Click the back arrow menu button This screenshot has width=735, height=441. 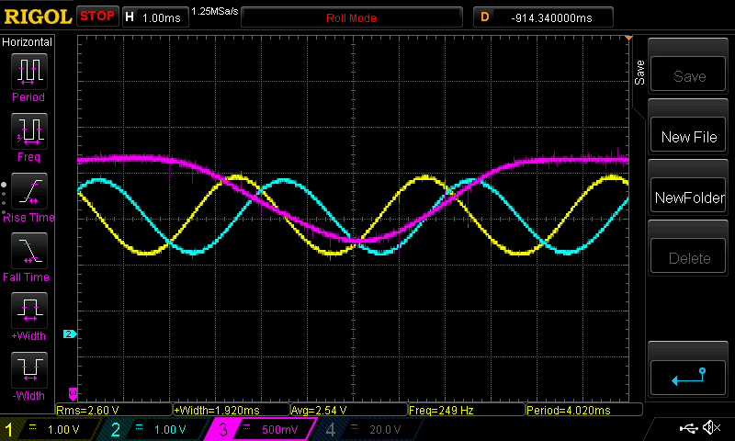[x=688, y=378]
